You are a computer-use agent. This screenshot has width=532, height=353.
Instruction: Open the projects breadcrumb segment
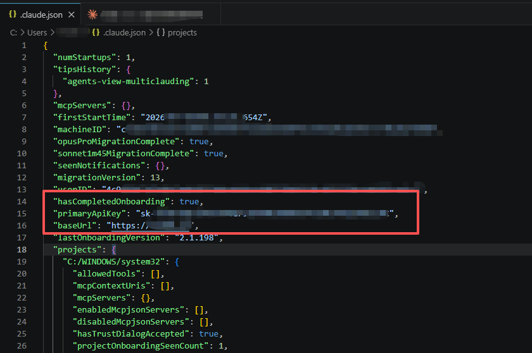(182, 32)
